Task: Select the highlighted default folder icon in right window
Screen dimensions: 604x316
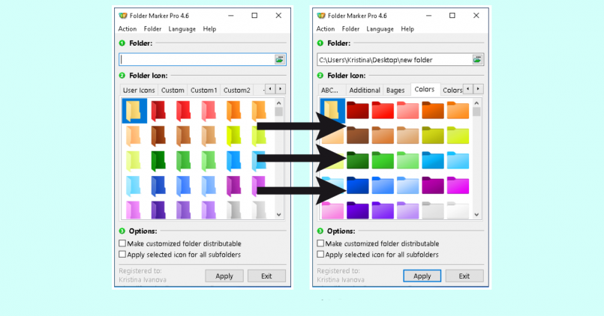Action: [x=332, y=111]
